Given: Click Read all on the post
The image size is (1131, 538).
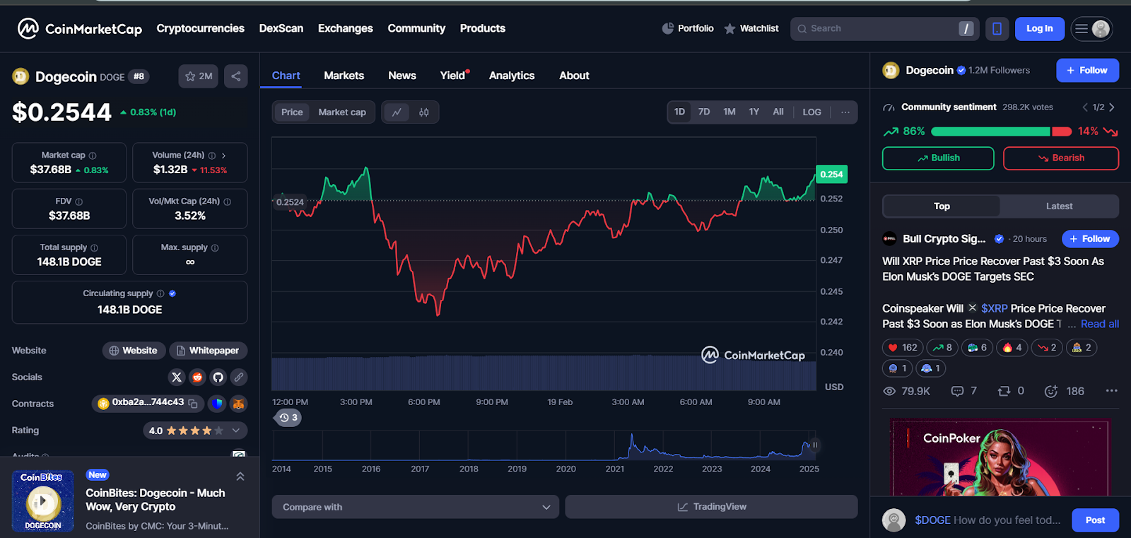Looking at the screenshot, I should 1100,324.
